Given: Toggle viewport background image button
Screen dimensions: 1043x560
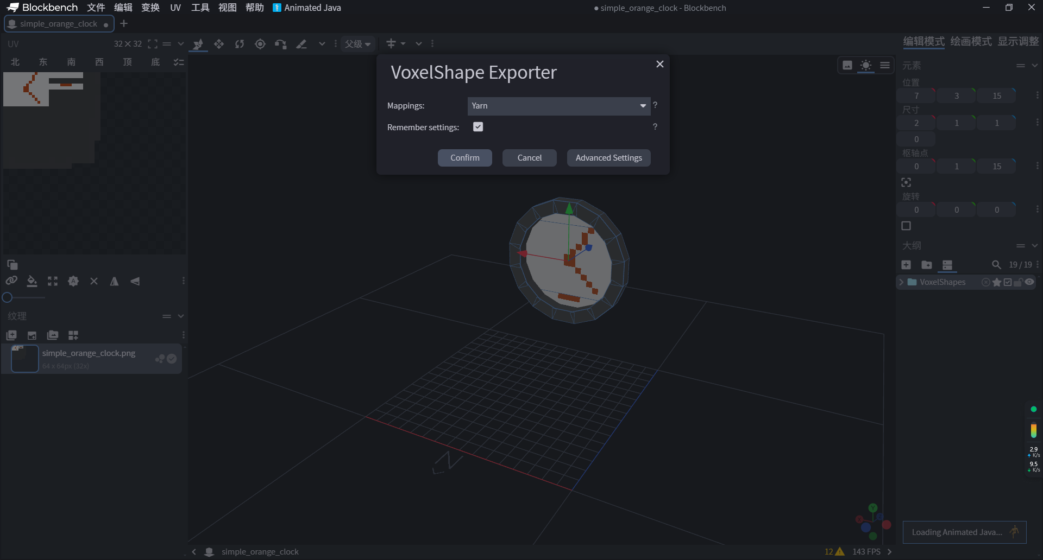Looking at the screenshot, I should pos(847,66).
